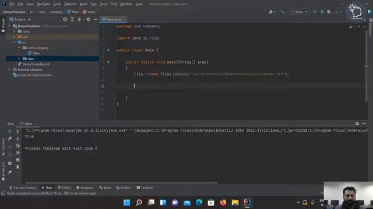
Task: Open the user account icon dropdown
Action: coord(272,12)
